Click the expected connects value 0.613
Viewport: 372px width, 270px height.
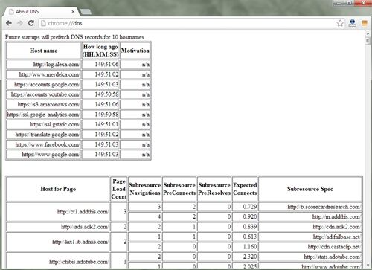click(x=245, y=237)
